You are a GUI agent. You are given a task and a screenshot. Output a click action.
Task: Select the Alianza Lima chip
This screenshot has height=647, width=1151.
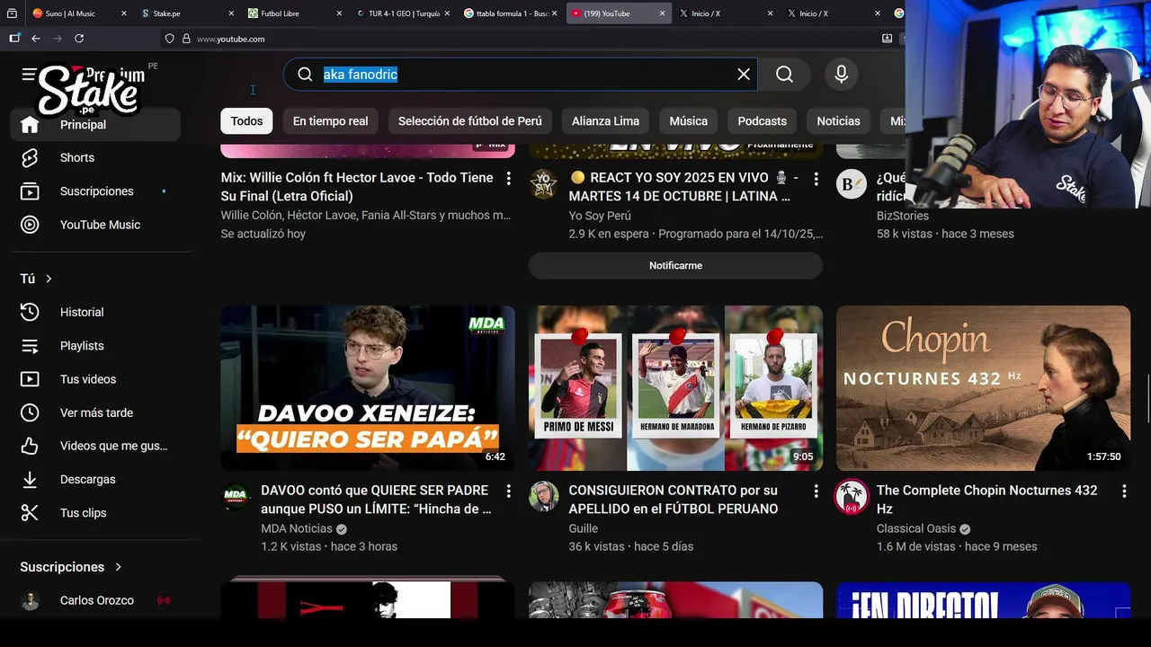[605, 120]
